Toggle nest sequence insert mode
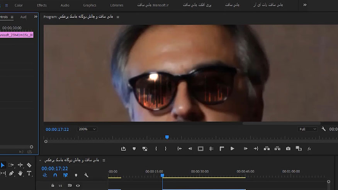The image size is (338, 190). point(45,175)
